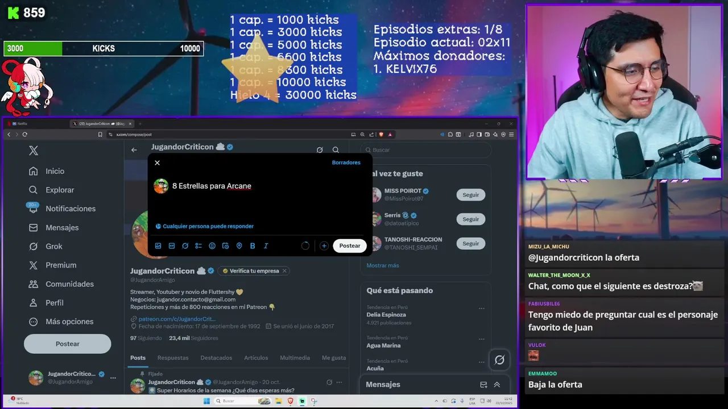
Task: Open Grok icon in compose toolbar
Action: pyautogui.click(x=185, y=246)
